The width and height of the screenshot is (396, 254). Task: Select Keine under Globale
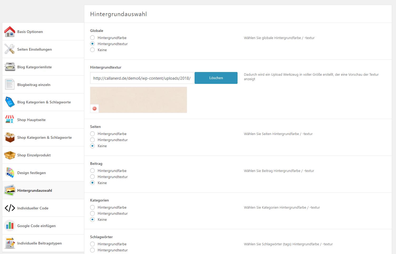[93, 50]
